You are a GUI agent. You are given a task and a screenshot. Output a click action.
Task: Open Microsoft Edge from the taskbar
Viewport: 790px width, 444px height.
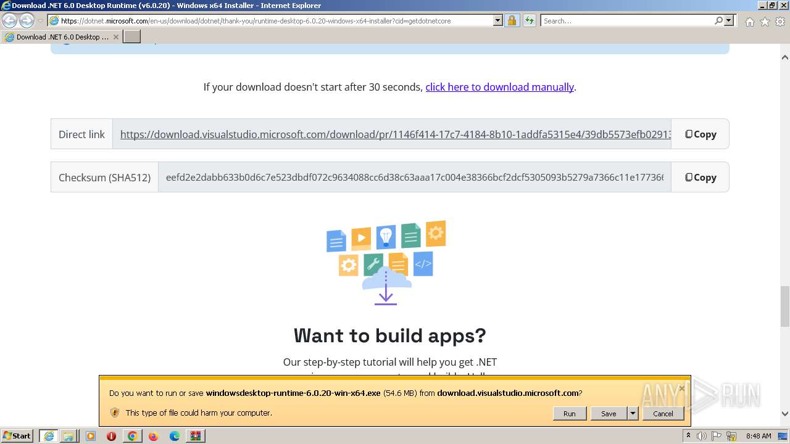coord(175,436)
